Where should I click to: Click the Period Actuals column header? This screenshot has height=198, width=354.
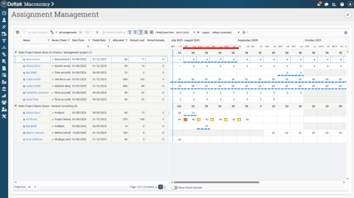pos(156,40)
